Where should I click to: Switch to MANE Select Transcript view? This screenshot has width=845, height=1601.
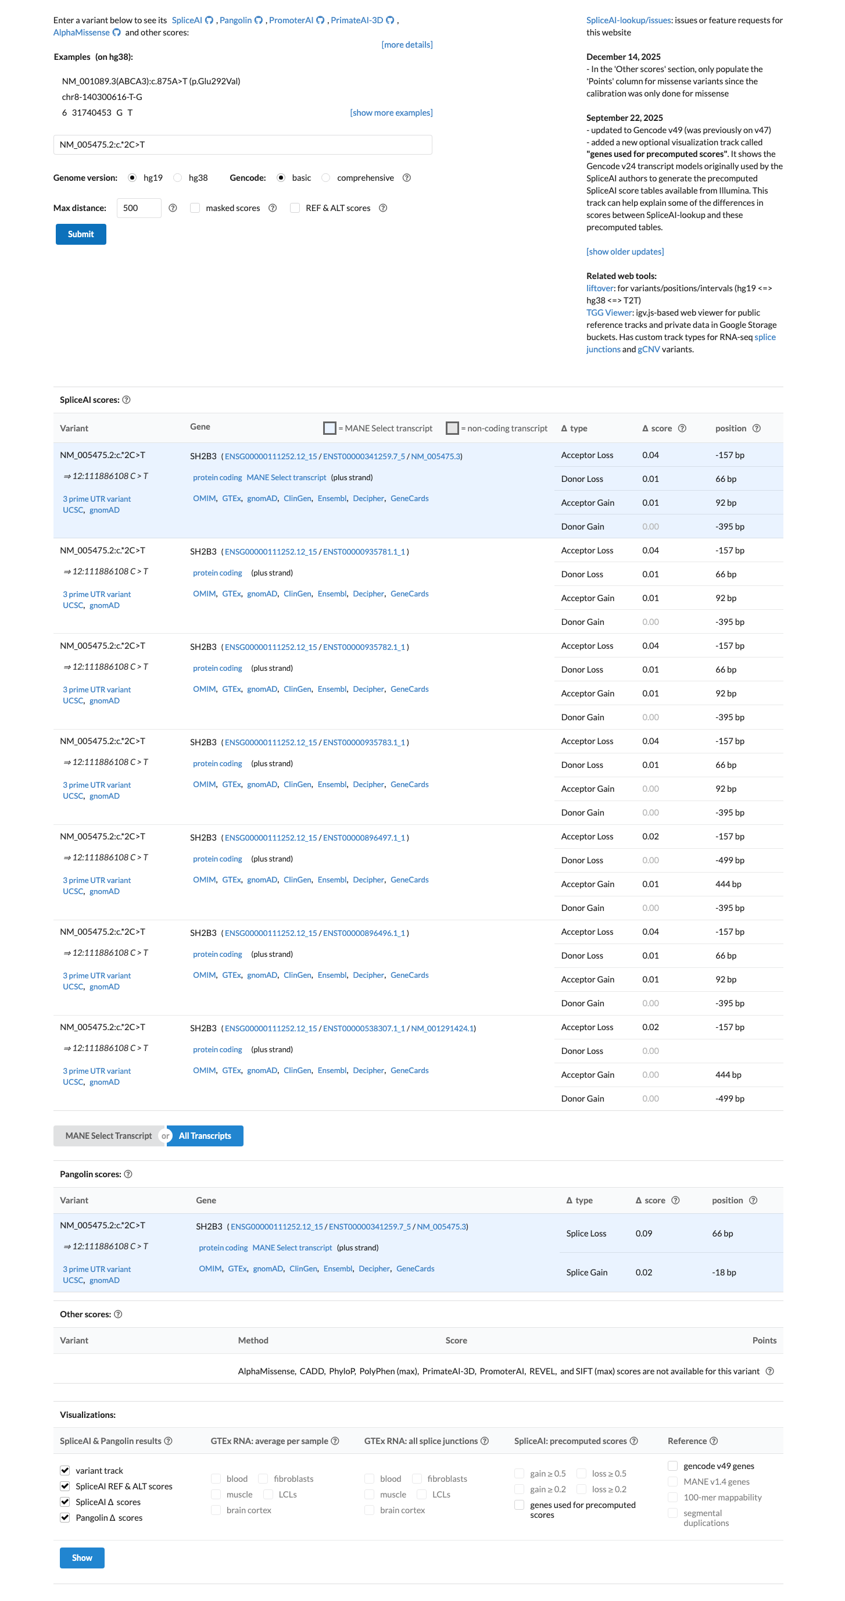pyautogui.click(x=109, y=1135)
